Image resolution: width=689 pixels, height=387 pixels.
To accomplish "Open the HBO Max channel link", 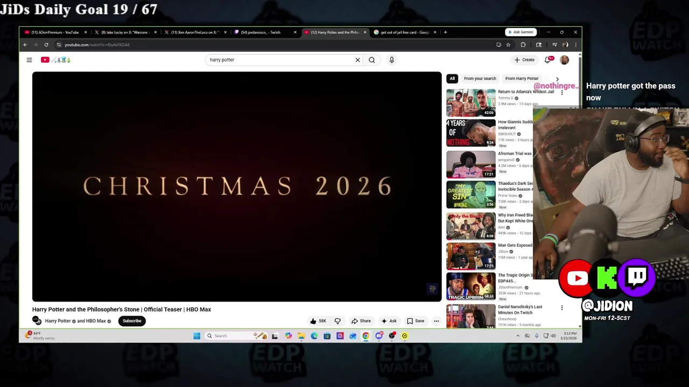I will [94, 321].
